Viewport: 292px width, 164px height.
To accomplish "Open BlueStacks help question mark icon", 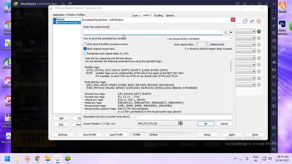I will click(x=237, y=4).
